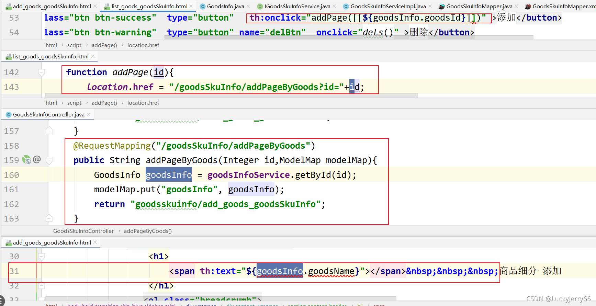The height and width of the screenshot is (306, 596).
Task: Click line number 143 in the gutter
Action: (12, 87)
